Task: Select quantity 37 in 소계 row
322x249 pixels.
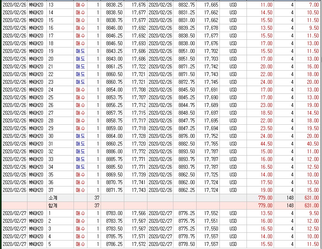Action: pyautogui.click(x=97, y=198)
